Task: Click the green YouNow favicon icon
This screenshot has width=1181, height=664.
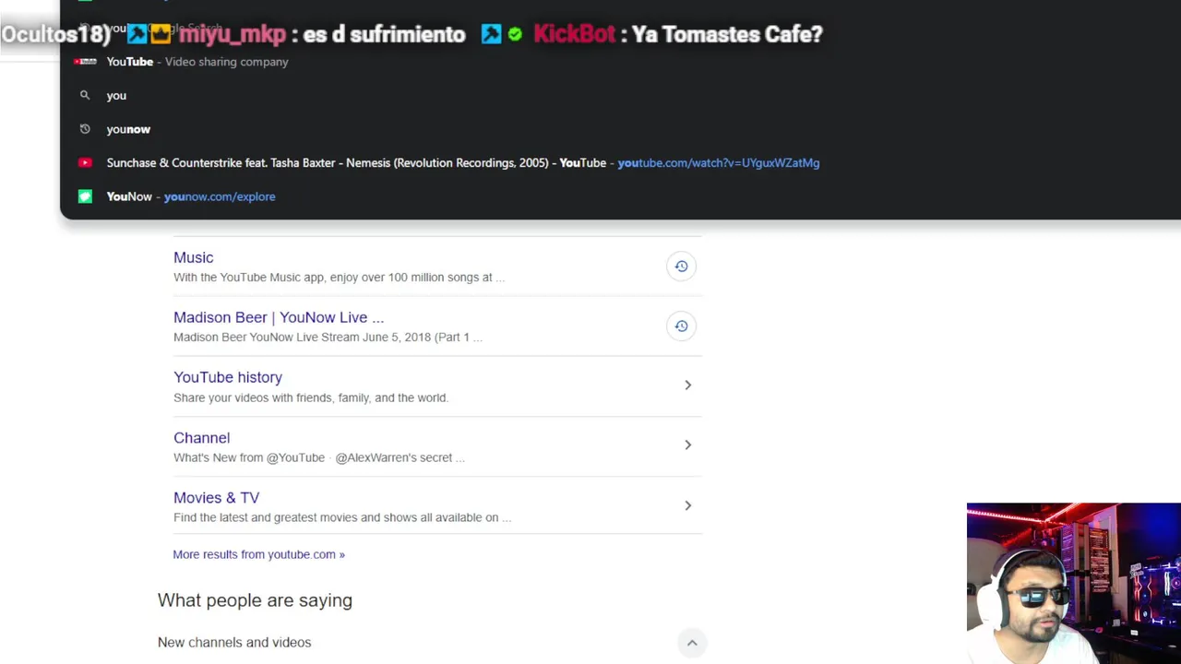Action: 85,196
